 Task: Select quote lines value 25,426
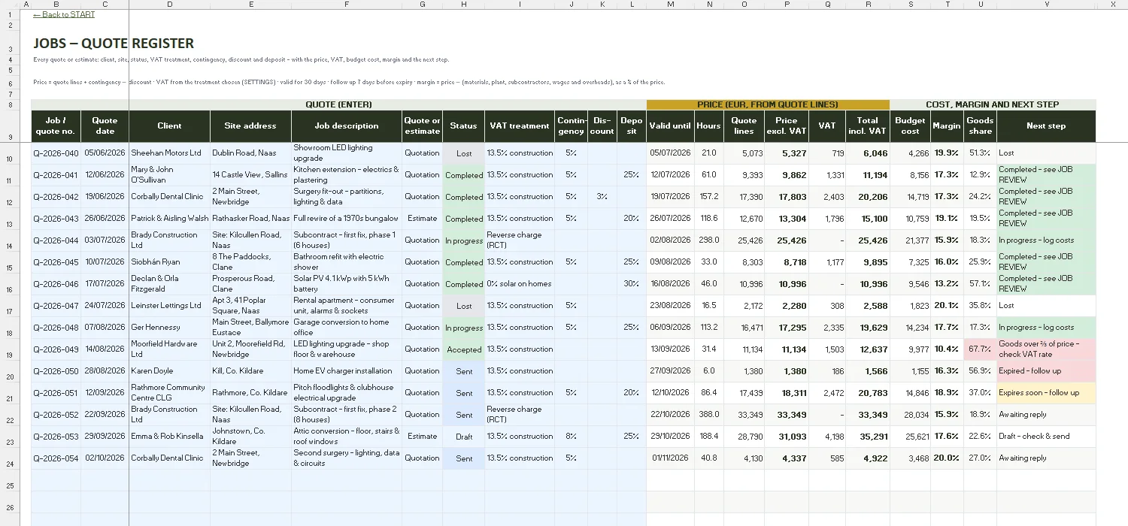[744, 240]
